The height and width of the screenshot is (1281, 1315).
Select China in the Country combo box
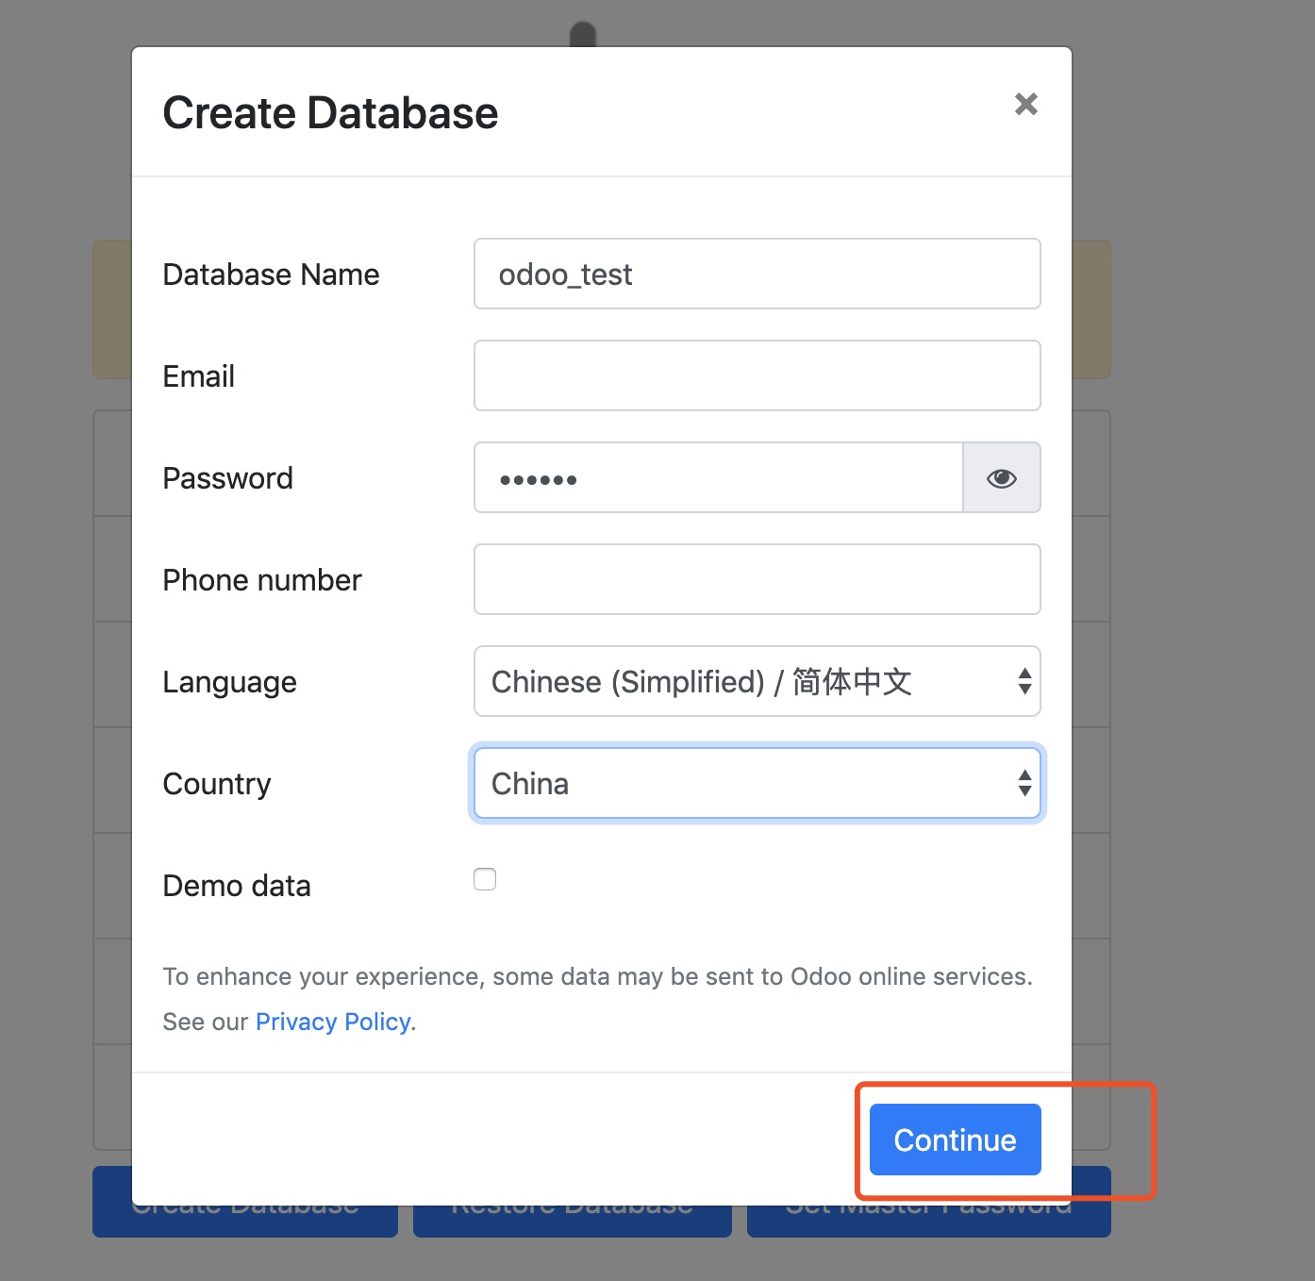click(x=755, y=783)
